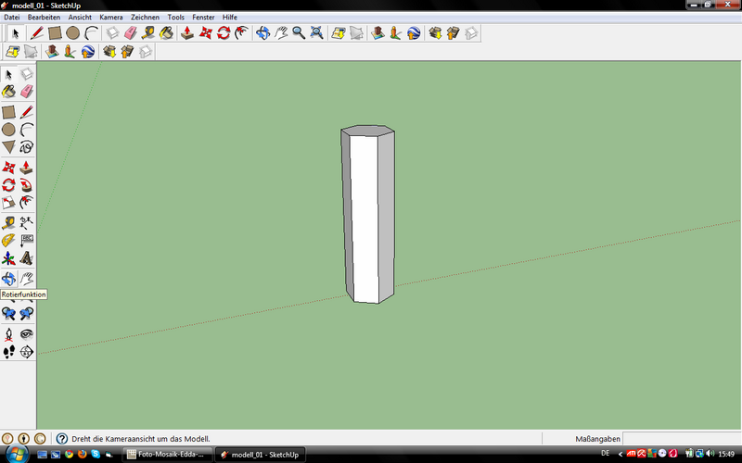Select the Tape Measure tool in left toolbar
Viewport: 742px width, 463px height.
[9, 222]
